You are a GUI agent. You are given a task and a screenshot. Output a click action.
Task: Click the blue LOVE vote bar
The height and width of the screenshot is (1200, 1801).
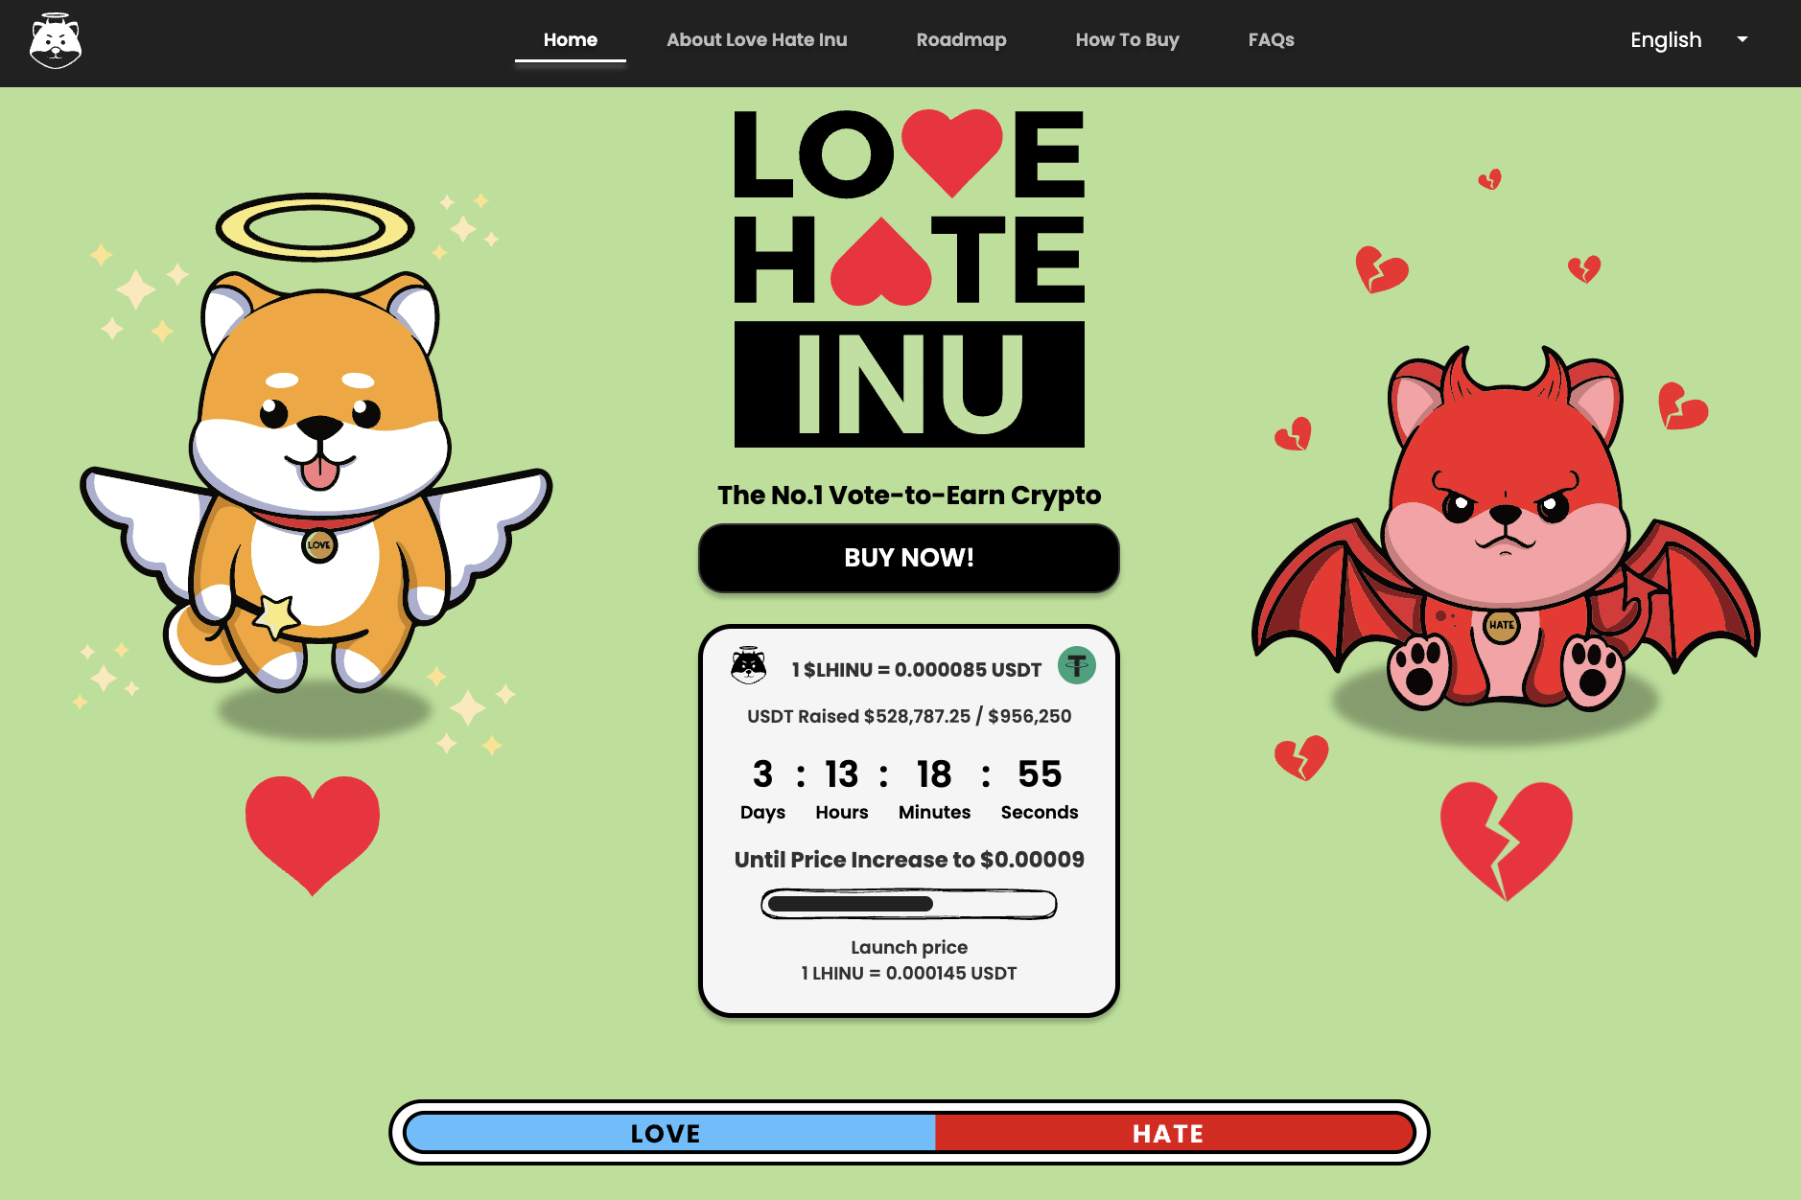670,1133
